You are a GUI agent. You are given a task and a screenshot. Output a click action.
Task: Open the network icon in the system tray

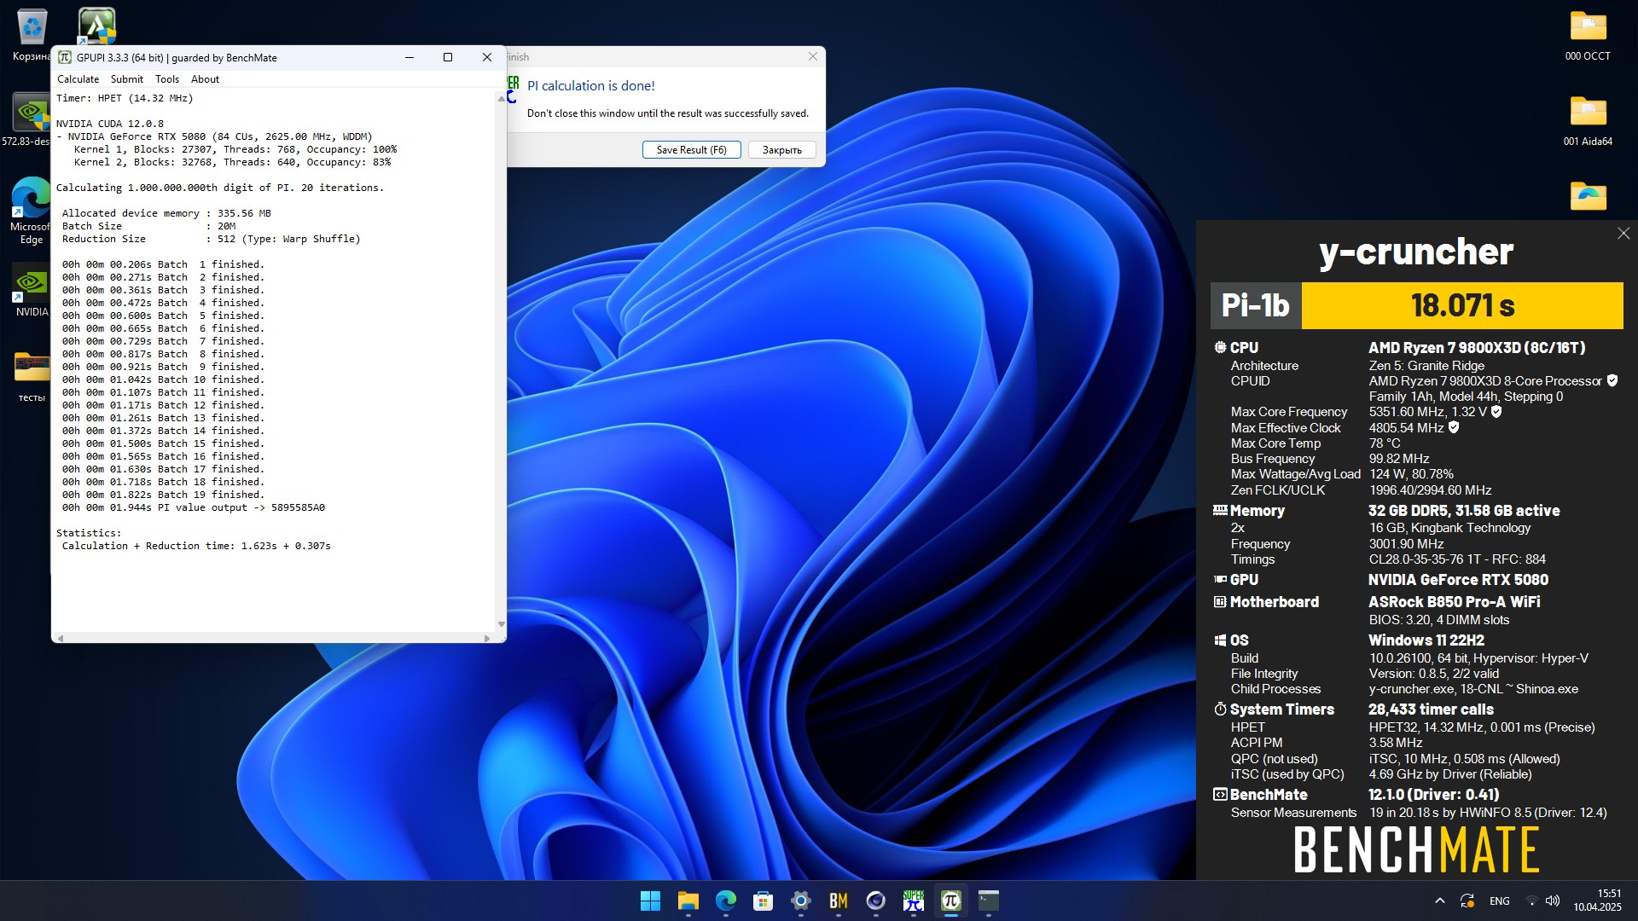pos(1531,901)
